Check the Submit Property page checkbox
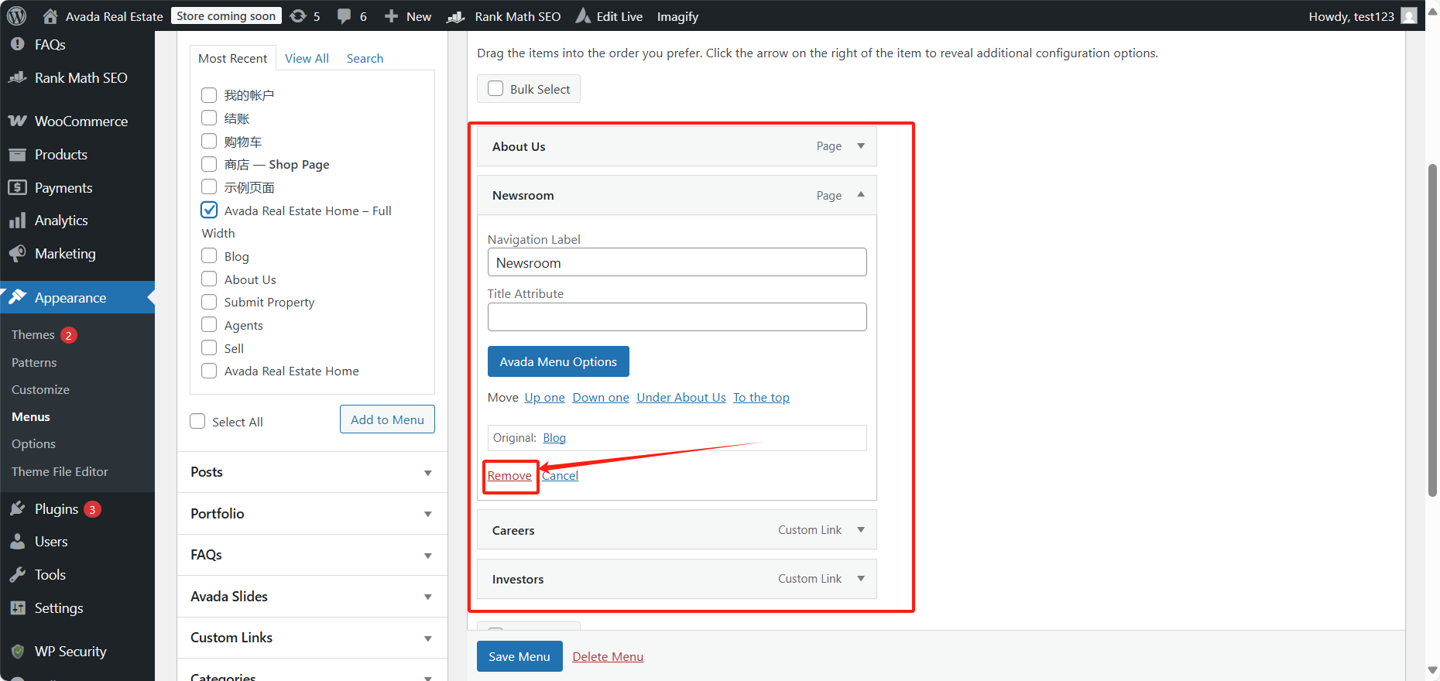The image size is (1440, 681). (x=209, y=303)
